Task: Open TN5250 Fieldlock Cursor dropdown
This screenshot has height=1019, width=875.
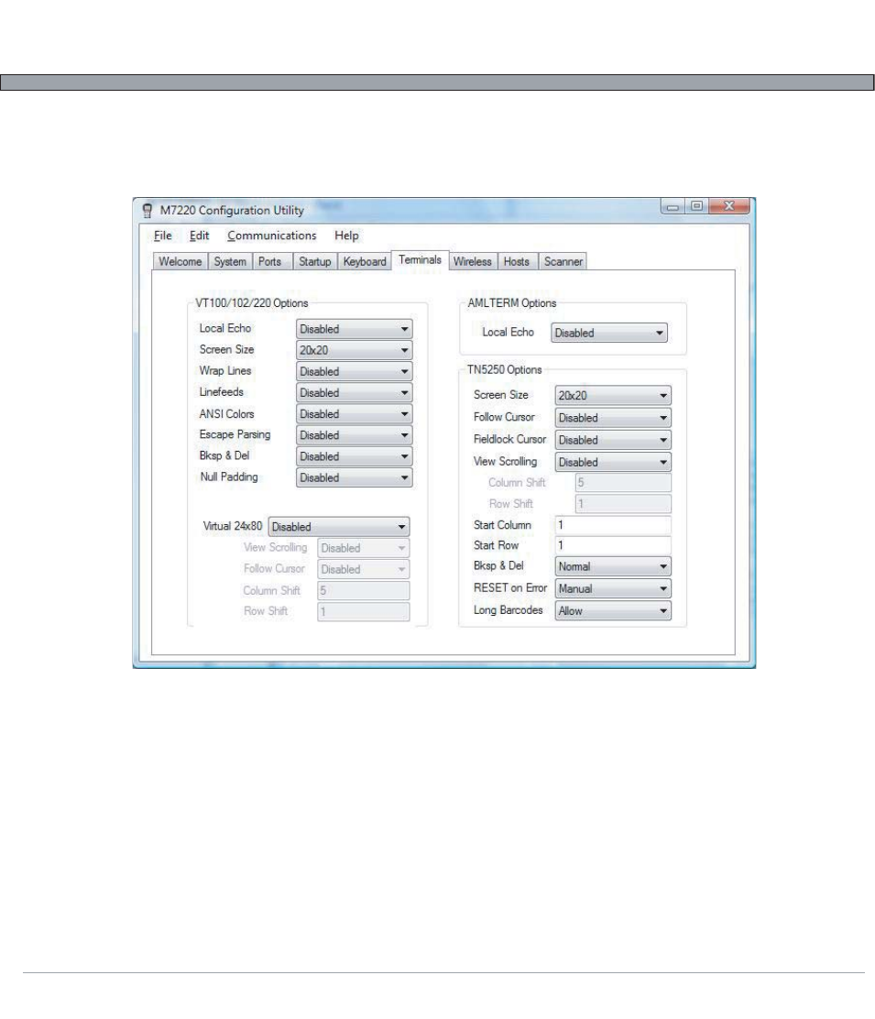Action: [x=612, y=440]
